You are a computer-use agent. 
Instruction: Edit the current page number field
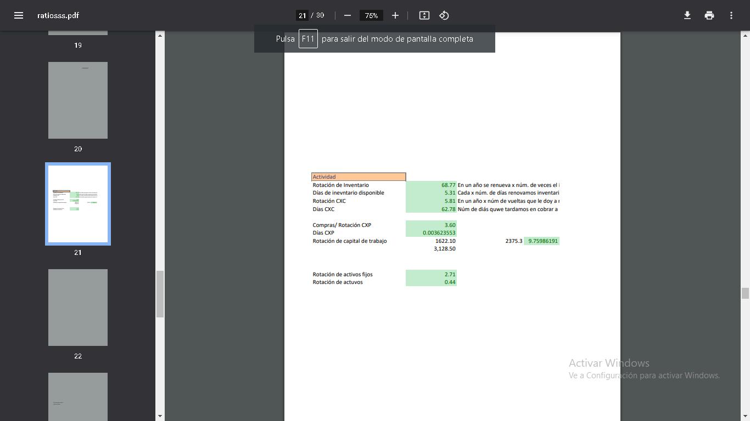pyautogui.click(x=302, y=15)
